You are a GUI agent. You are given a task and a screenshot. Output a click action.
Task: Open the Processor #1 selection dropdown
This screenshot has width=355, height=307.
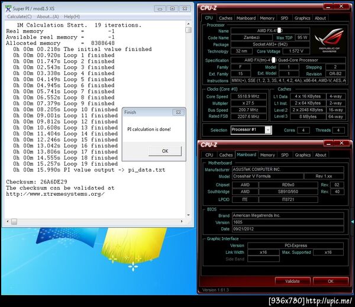(x=251, y=130)
